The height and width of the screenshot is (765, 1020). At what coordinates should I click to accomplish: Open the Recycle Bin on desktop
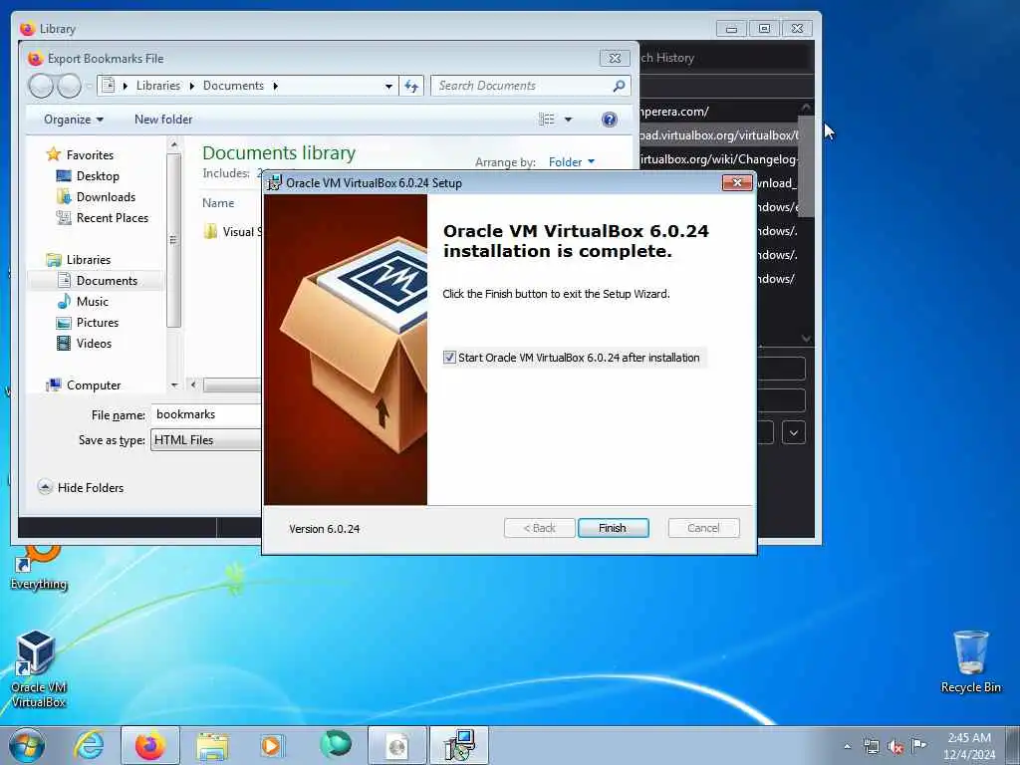click(x=970, y=662)
